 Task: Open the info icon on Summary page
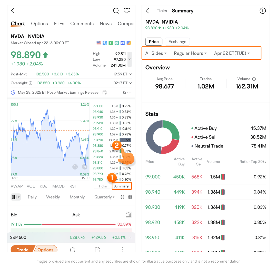coord(263,11)
